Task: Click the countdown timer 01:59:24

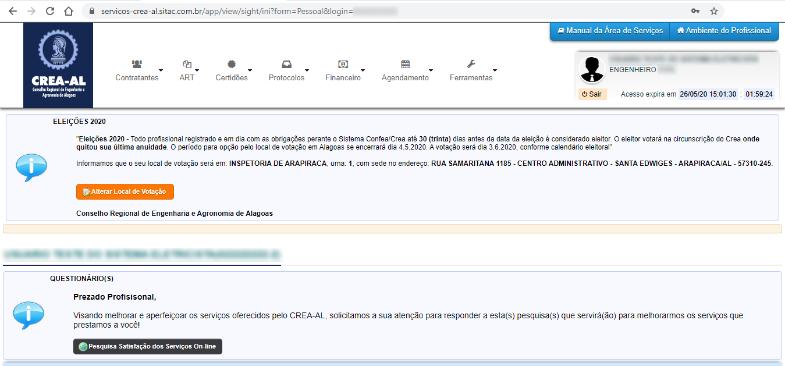Action: coord(759,94)
